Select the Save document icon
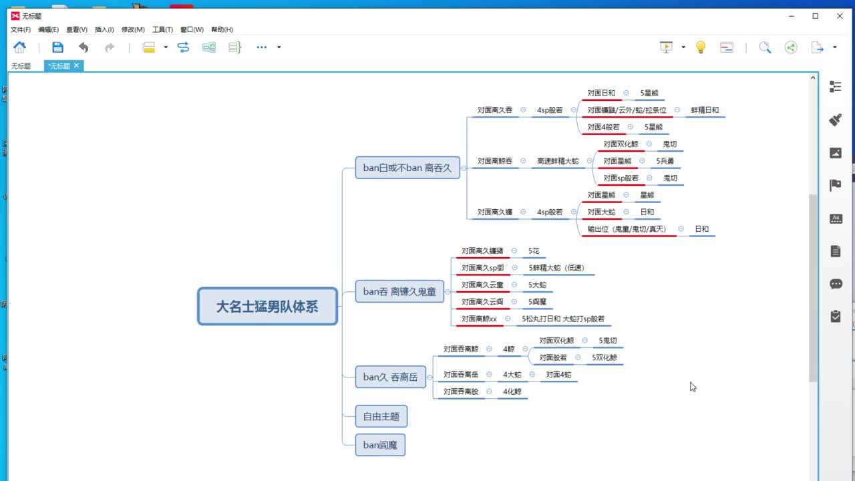The width and height of the screenshot is (855, 481). (x=57, y=47)
